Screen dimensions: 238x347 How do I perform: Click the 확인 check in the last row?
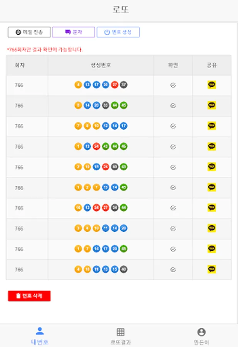(173, 270)
